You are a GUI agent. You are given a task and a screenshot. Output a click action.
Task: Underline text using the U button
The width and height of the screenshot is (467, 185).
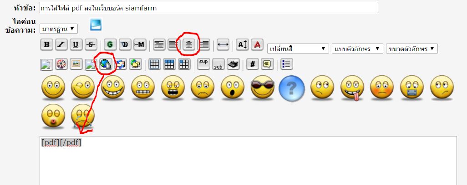click(x=76, y=44)
